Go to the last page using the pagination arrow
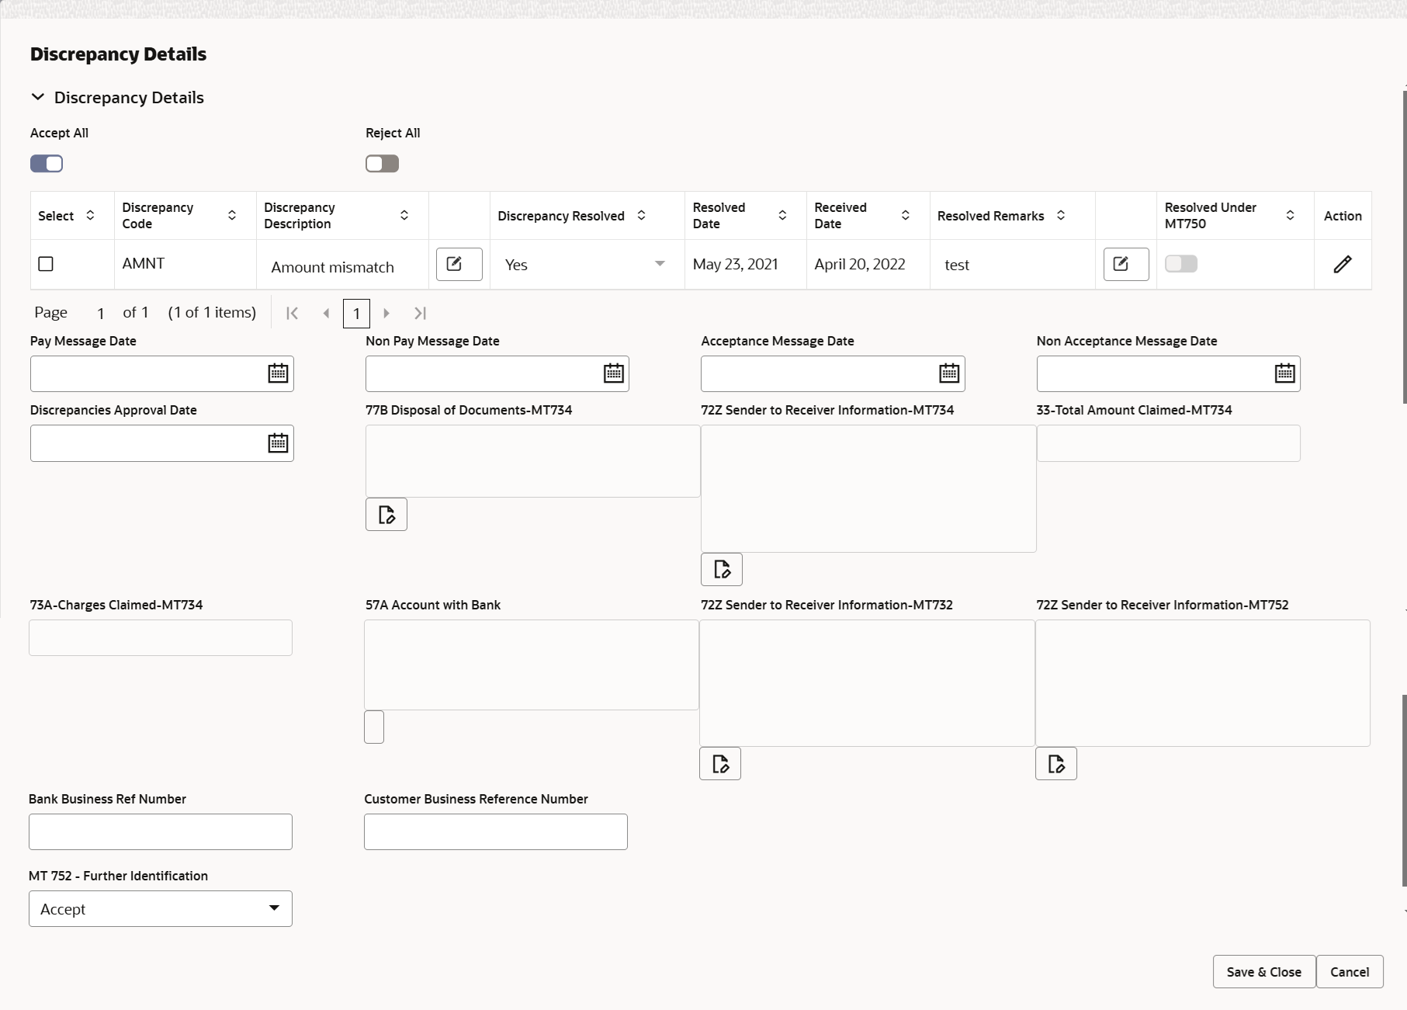Image resolution: width=1407 pixels, height=1010 pixels. pyautogui.click(x=420, y=313)
